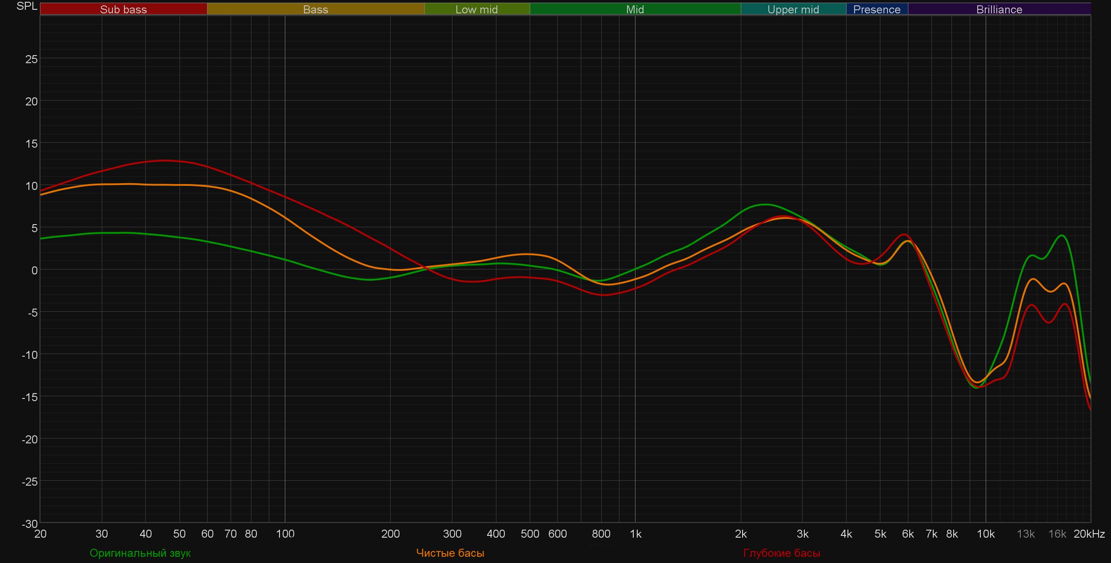The image size is (1111, 563).
Task: Select the Bass frequency band label
Action: (316, 9)
